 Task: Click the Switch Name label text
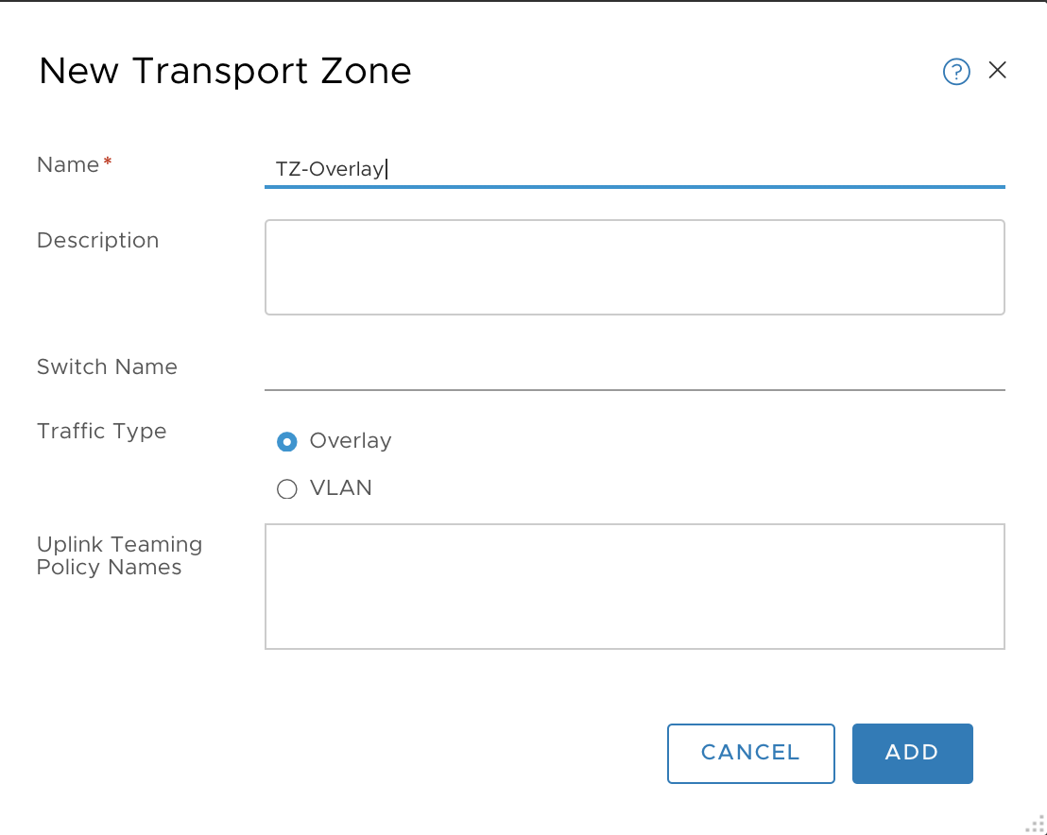coord(107,366)
